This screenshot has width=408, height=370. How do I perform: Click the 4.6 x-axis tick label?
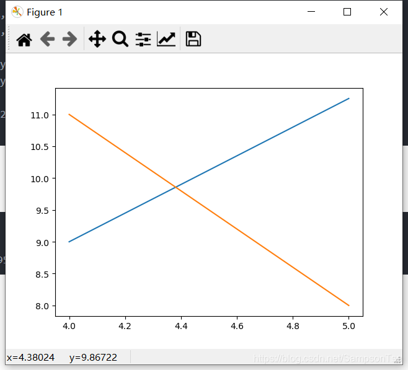(237, 326)
